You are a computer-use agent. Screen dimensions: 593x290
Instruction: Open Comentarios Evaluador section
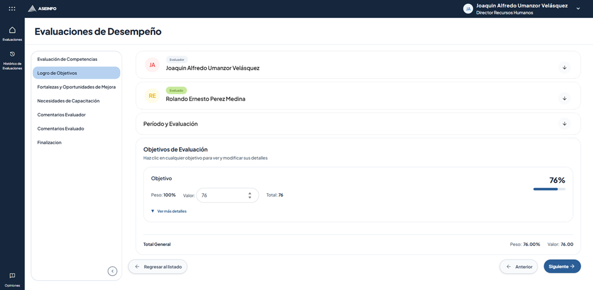tap(76, 115)
